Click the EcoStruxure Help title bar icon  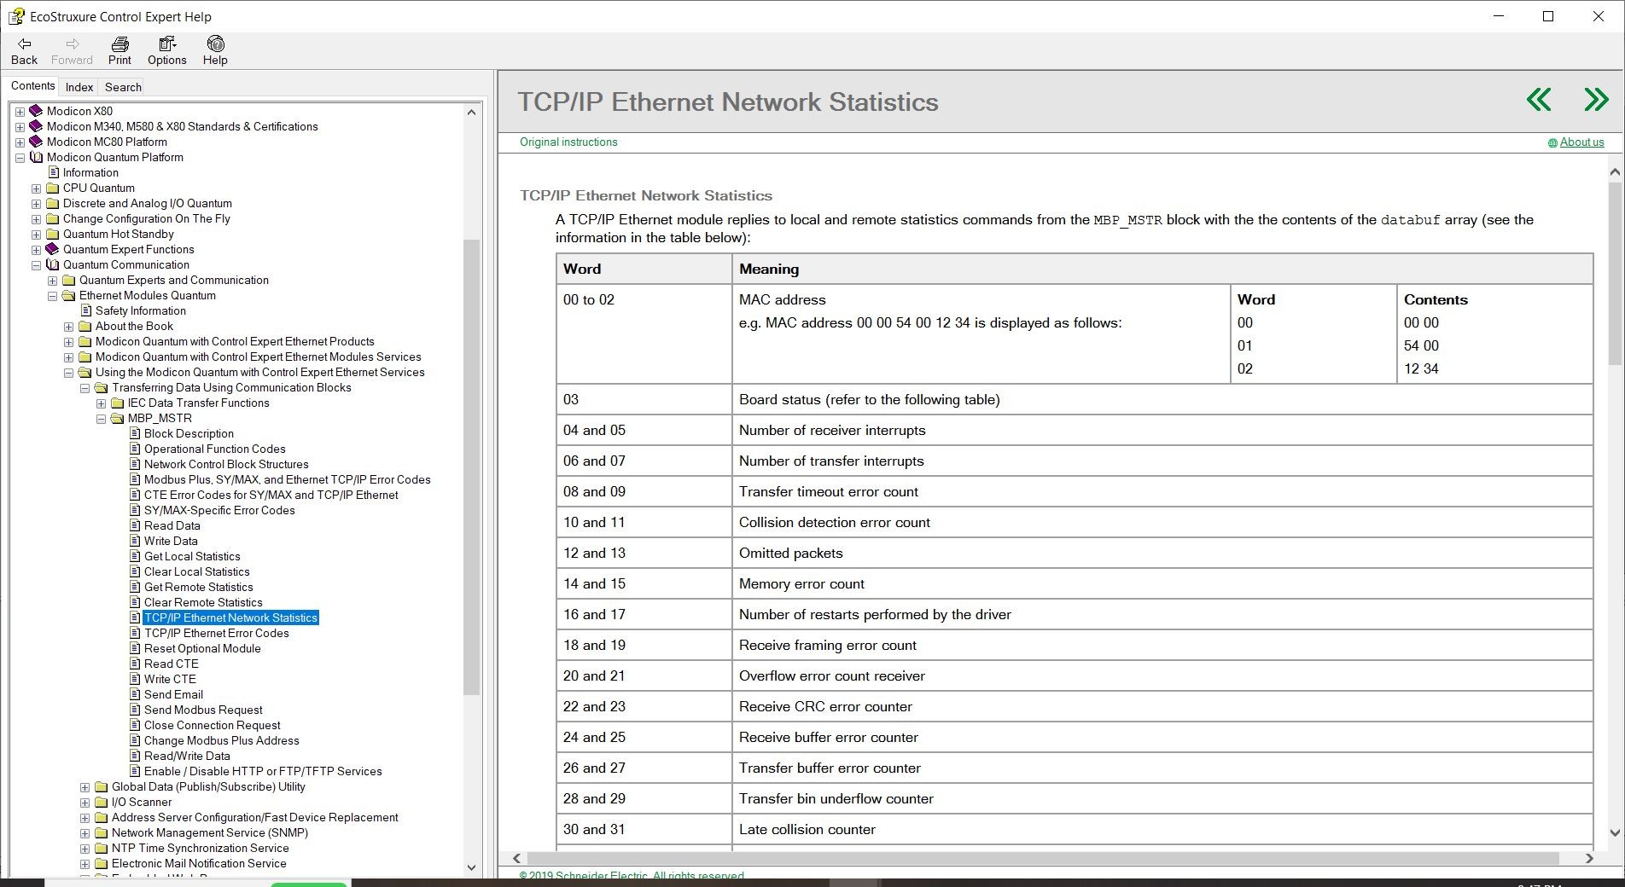[16, 16]
